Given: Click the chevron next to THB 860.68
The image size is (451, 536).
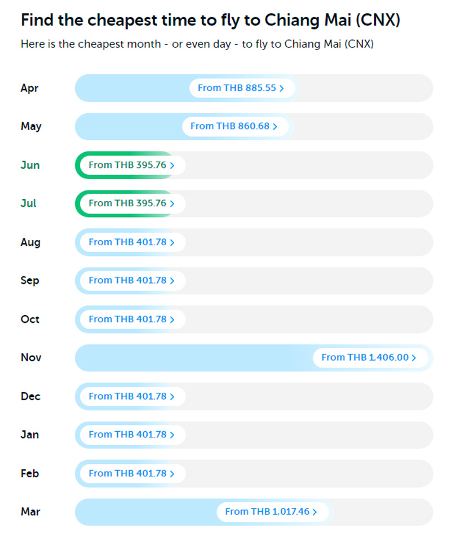Looking at the screenshot, I should [275, 127].
